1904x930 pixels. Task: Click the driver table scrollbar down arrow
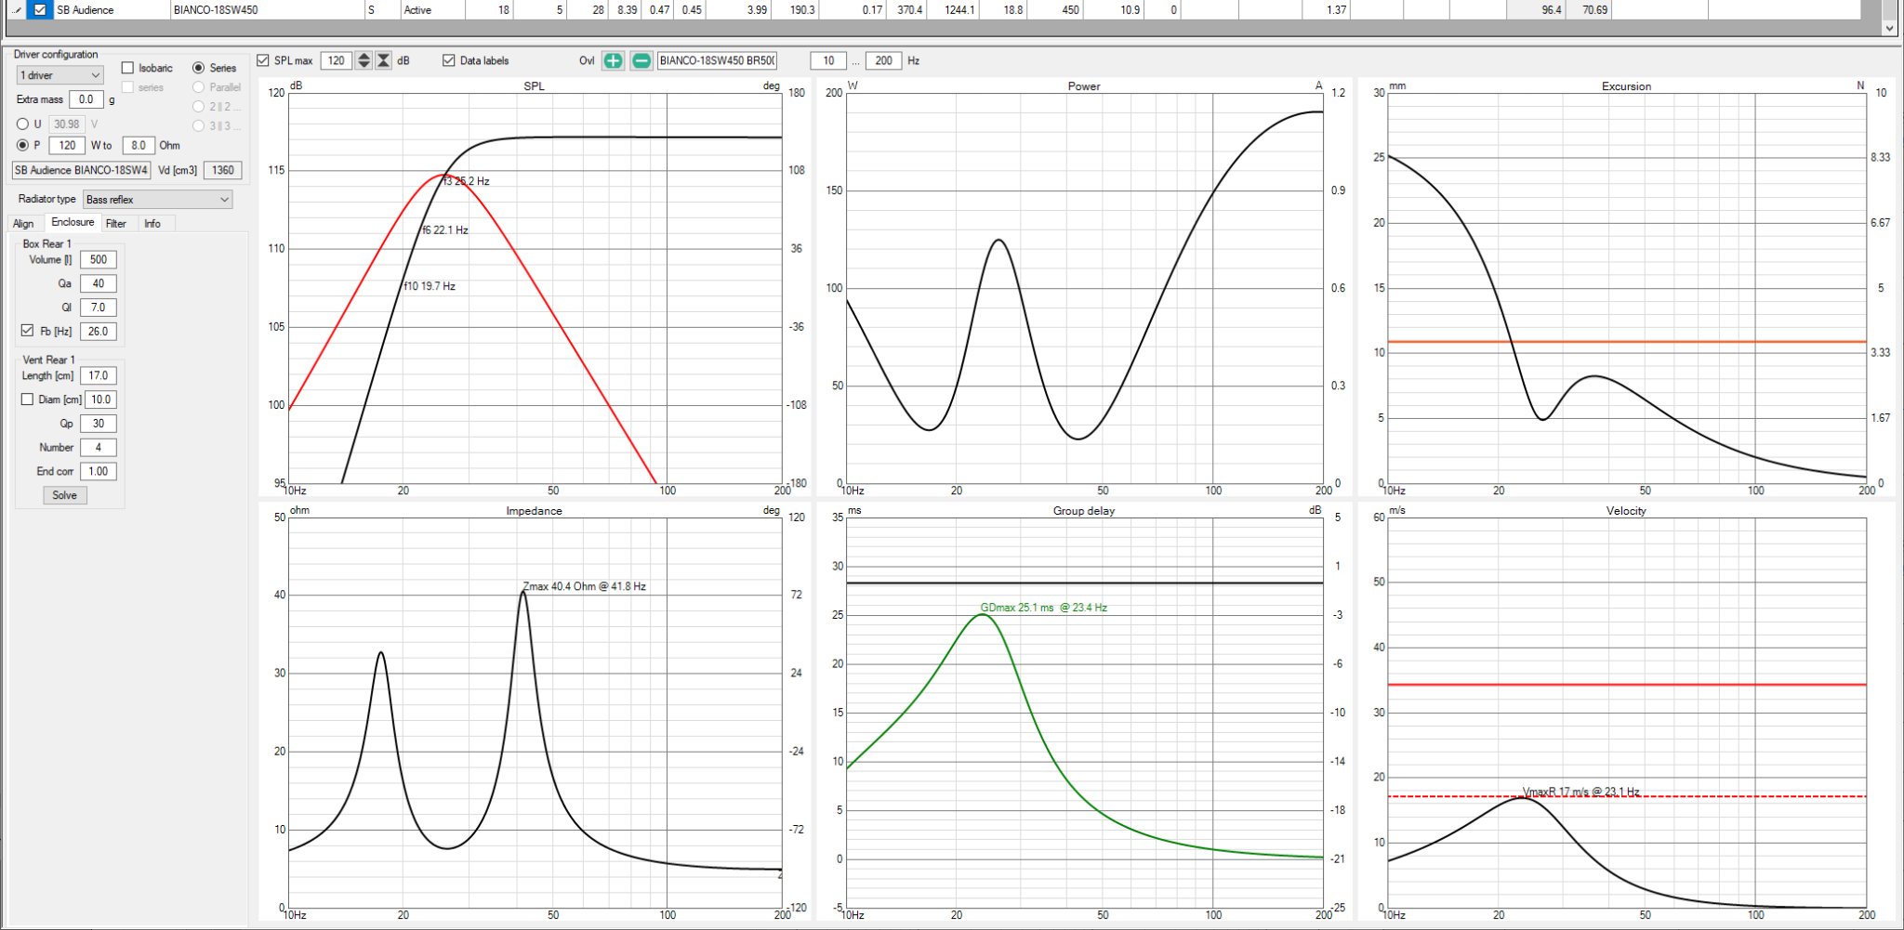(x=1888, y=28)
